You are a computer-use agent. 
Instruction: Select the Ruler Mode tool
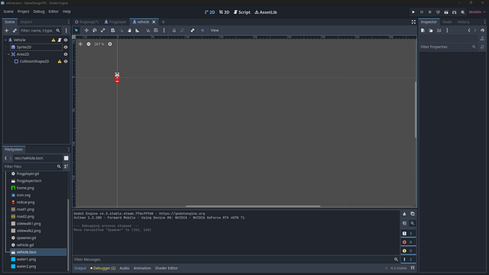point(138,31)
